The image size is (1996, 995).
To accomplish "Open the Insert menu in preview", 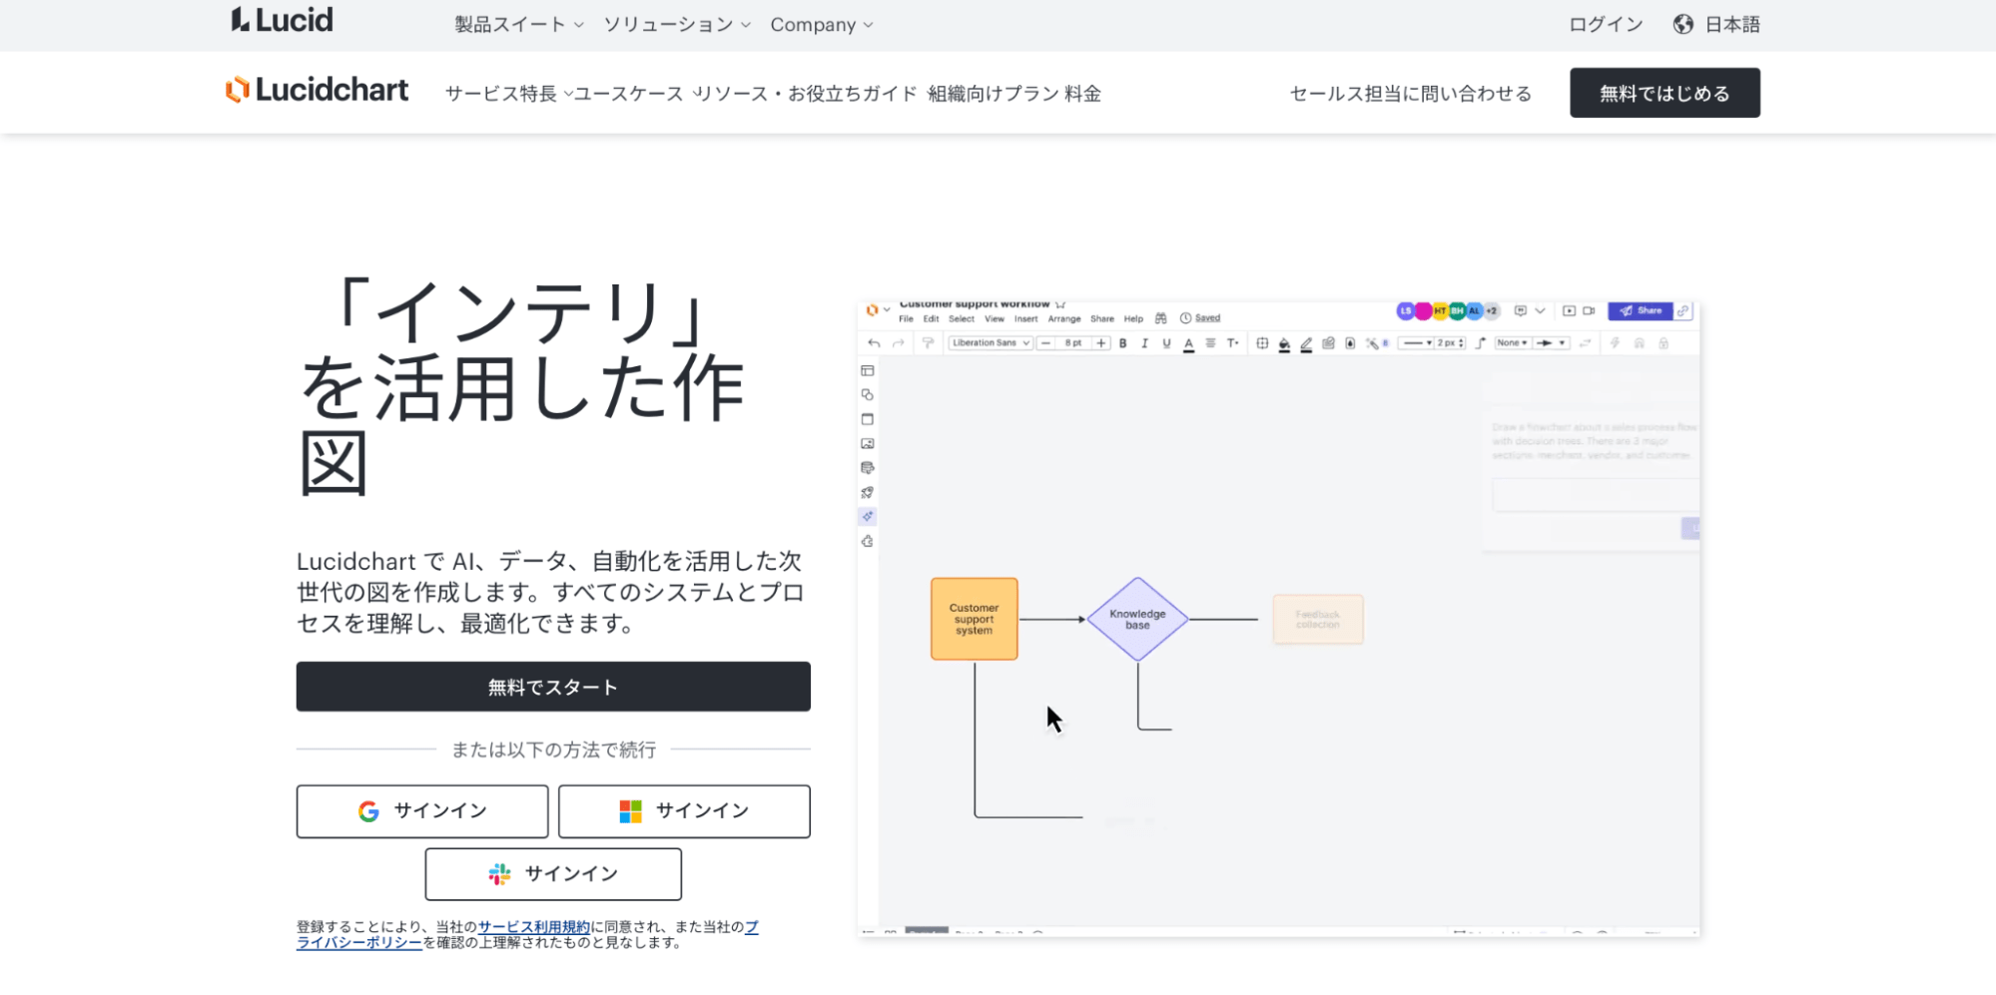I will pos(1026,319).
